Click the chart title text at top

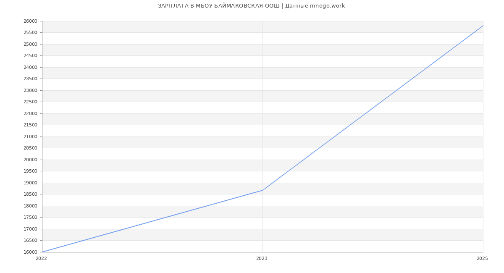point(251,6)
